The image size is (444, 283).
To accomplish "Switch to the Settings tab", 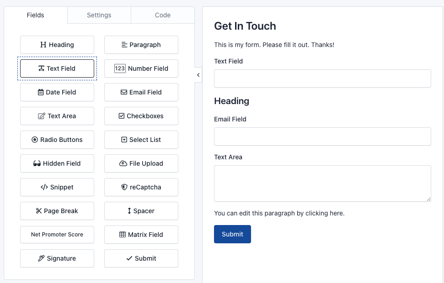I will click(99, 15).
